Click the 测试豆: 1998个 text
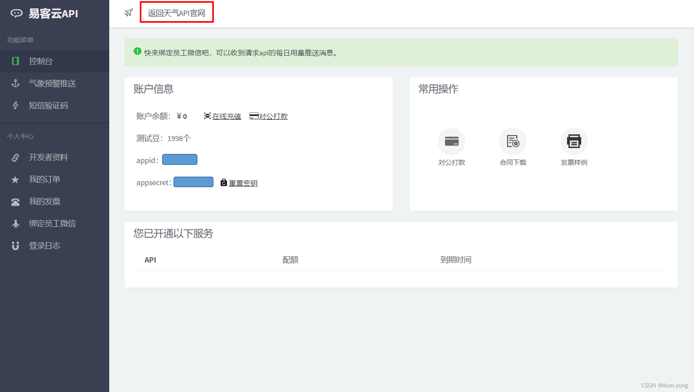This screenshot has width=694, height=392. point(163,138)
